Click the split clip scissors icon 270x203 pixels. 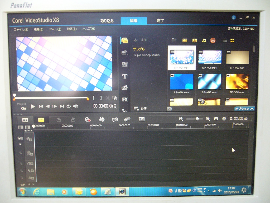point(108,98)
